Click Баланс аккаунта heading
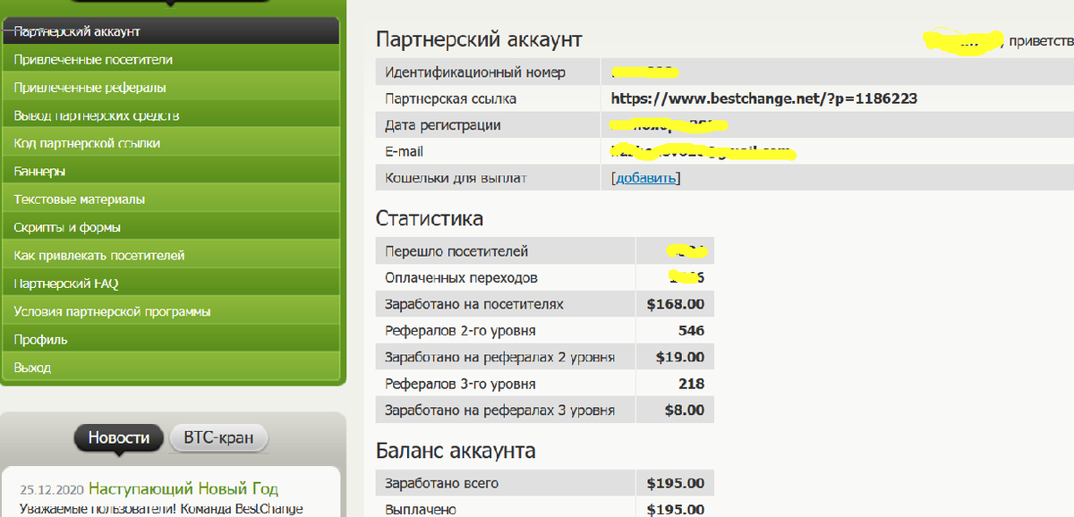Image resolution: width=1074 pixels, height=517 pixels. click(456, 450)
